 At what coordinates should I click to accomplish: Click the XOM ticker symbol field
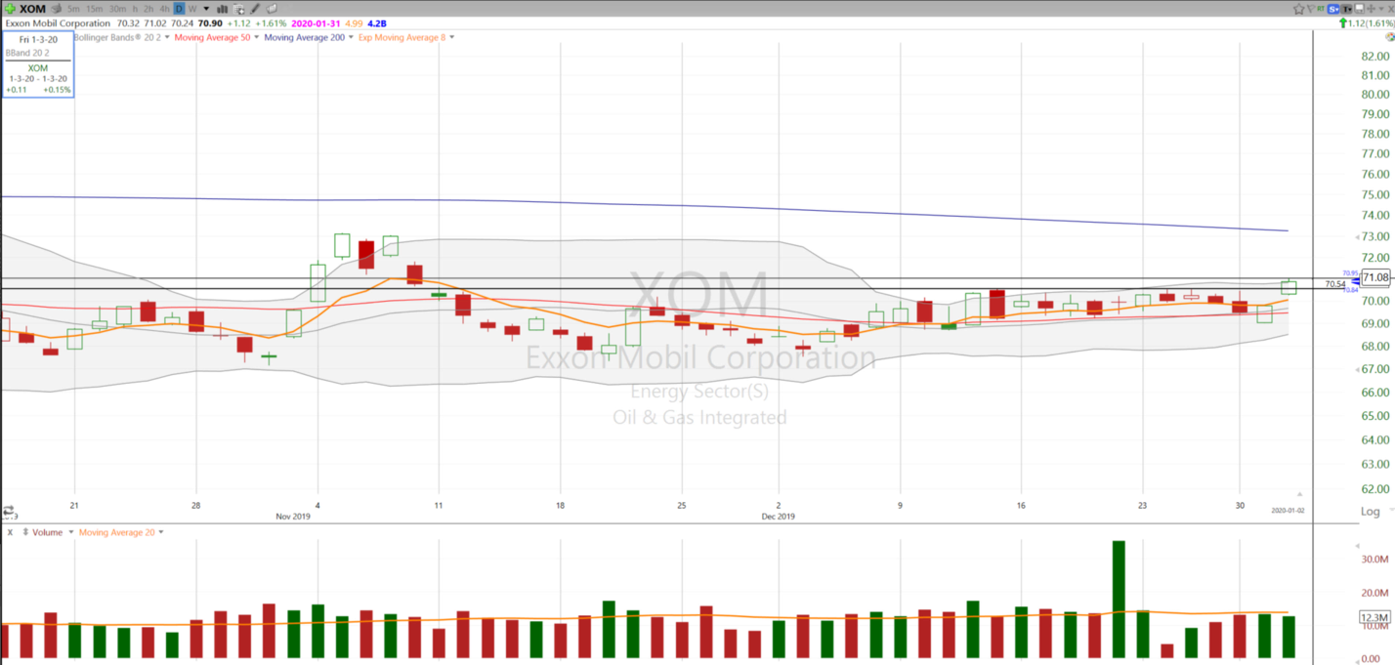pos(32,9)
